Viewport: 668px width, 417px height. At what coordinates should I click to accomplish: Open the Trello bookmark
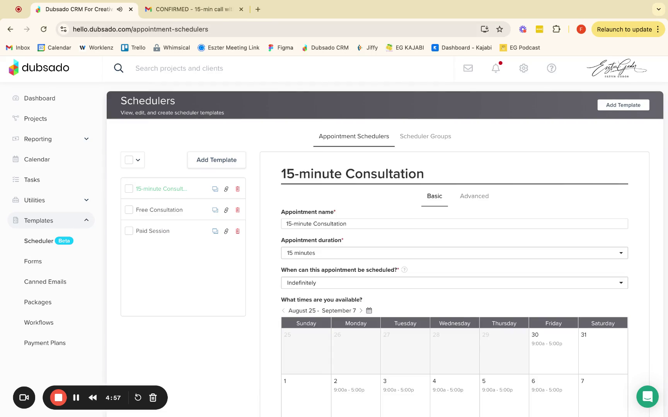click(x=133, y=47)
